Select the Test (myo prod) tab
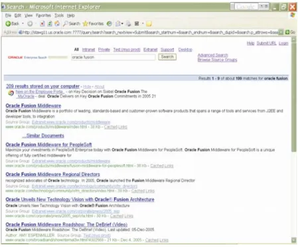 click(x=127, y=50)
